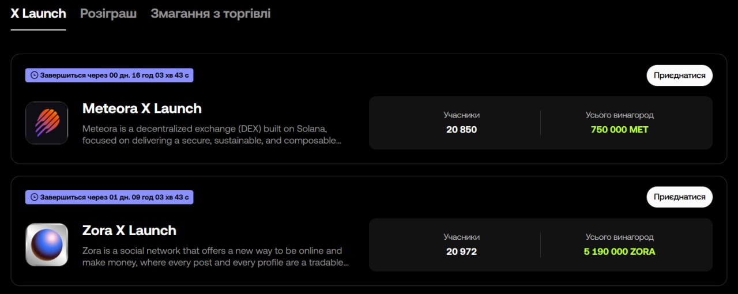Open the Zora X Launch title
This screenshot has width=738, height=294.
point(129,231)
